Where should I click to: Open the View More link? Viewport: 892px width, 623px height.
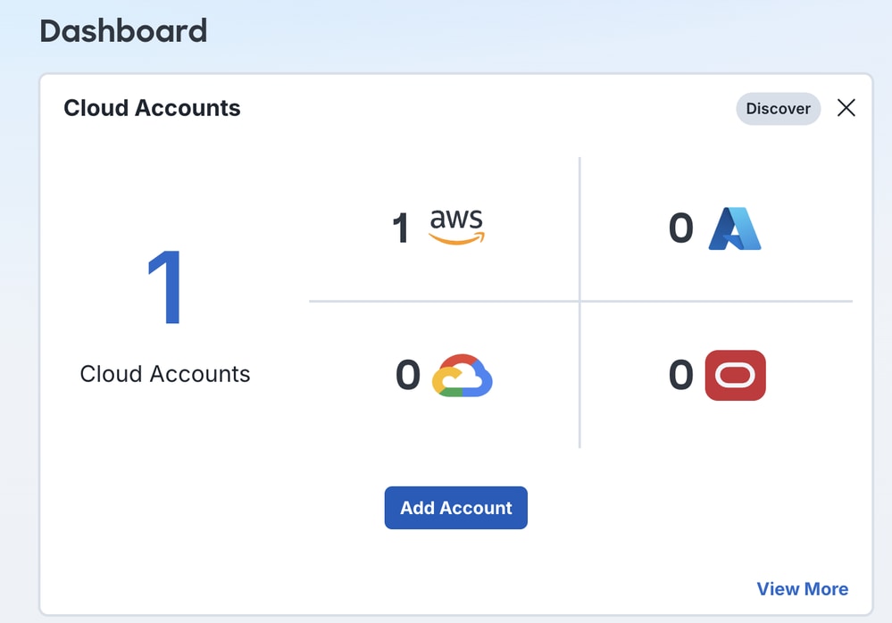[x=802, y=589]
